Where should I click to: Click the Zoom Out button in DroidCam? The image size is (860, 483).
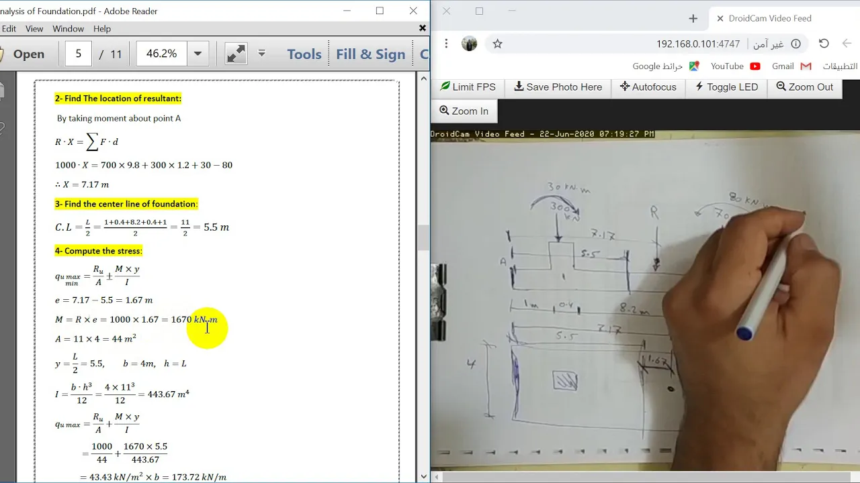coord(804,87)
